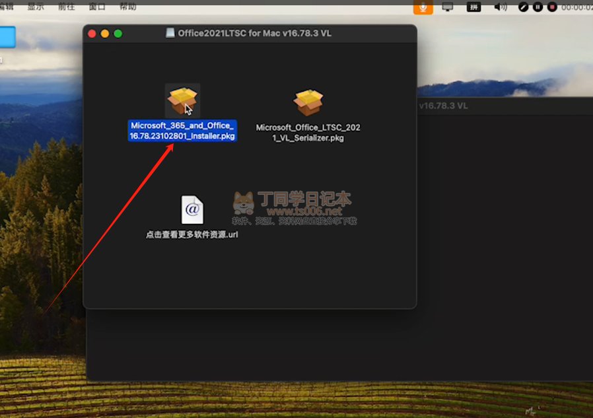This screenshot has width=593, height=418.
Task: Click the background window title v16.78.3 VL
Action: [443, 106]
